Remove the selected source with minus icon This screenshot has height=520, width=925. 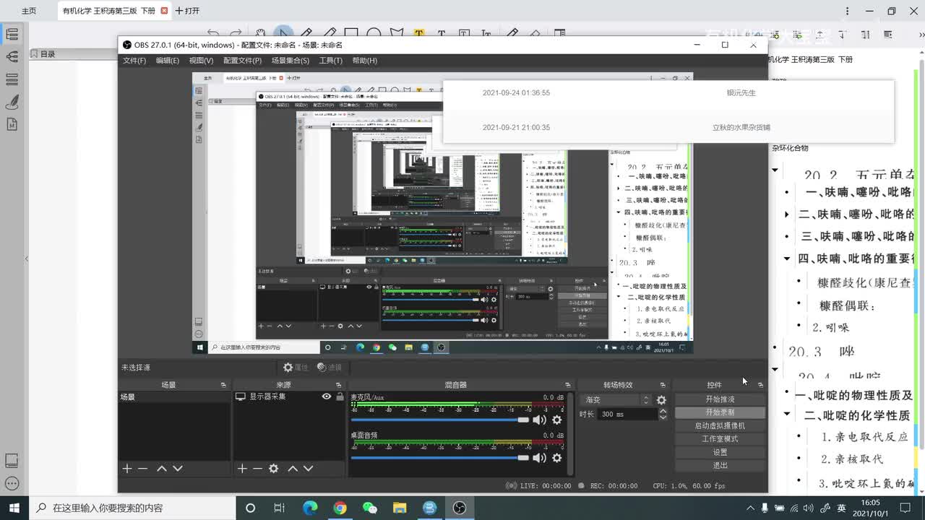pos(257,469)
